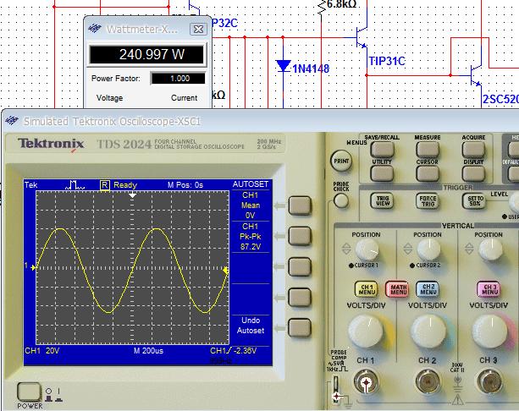Open the CURSOR menu button
This screenshot has height=411, width=519.
[x=428, y=173]
